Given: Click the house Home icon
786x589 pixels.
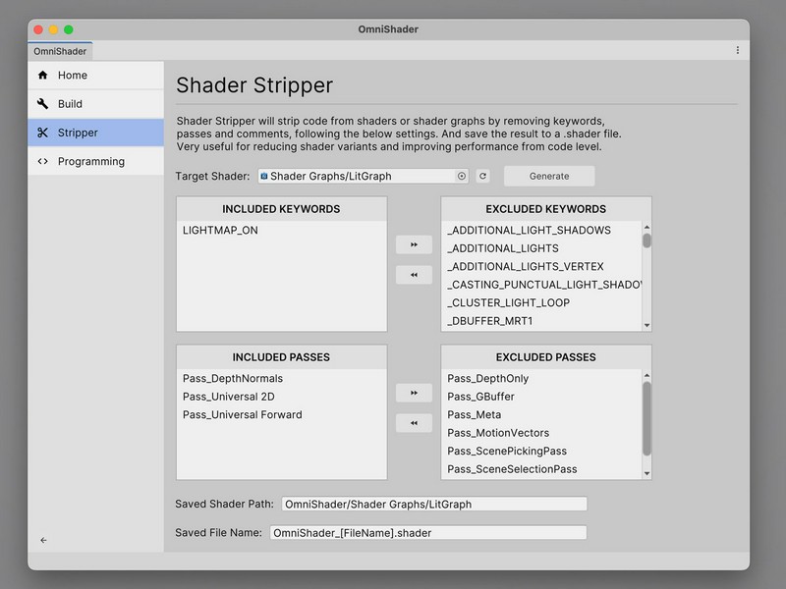Looking at the screenshot, I should pyautogui.click(x=42, y=76).
